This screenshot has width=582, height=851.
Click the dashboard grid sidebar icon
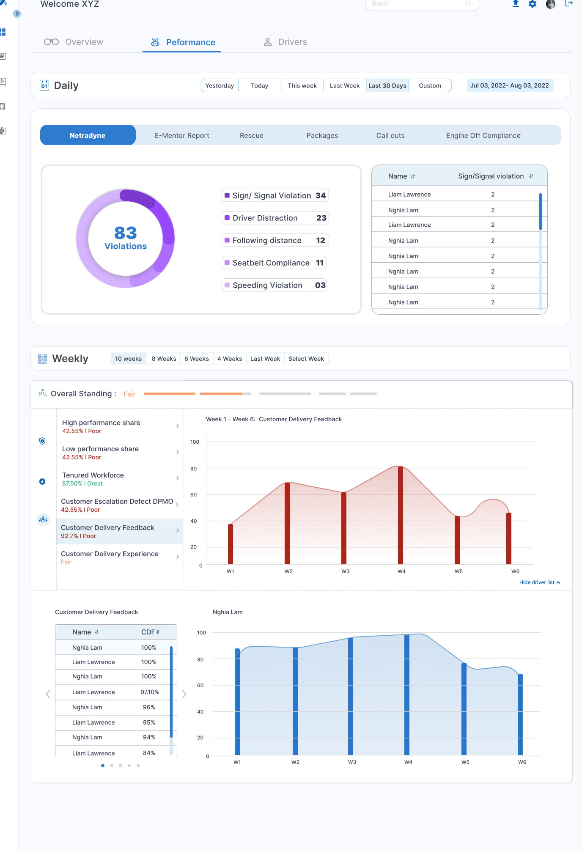[x=3, y=32]
